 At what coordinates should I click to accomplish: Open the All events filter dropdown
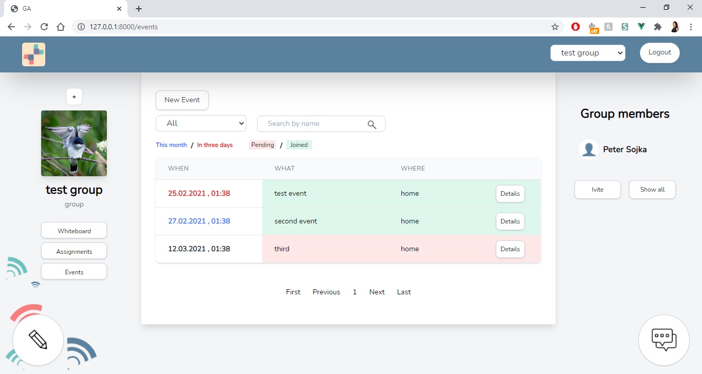(201, 123)
